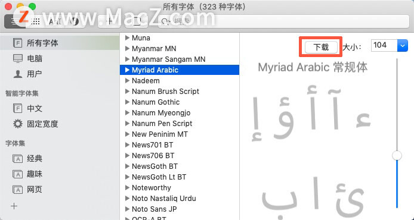Expand the Nanum Gothic disclosure triangle
The width and height of the screenshot is (414, 220).
pyautogui.click(x=127, y=102)
